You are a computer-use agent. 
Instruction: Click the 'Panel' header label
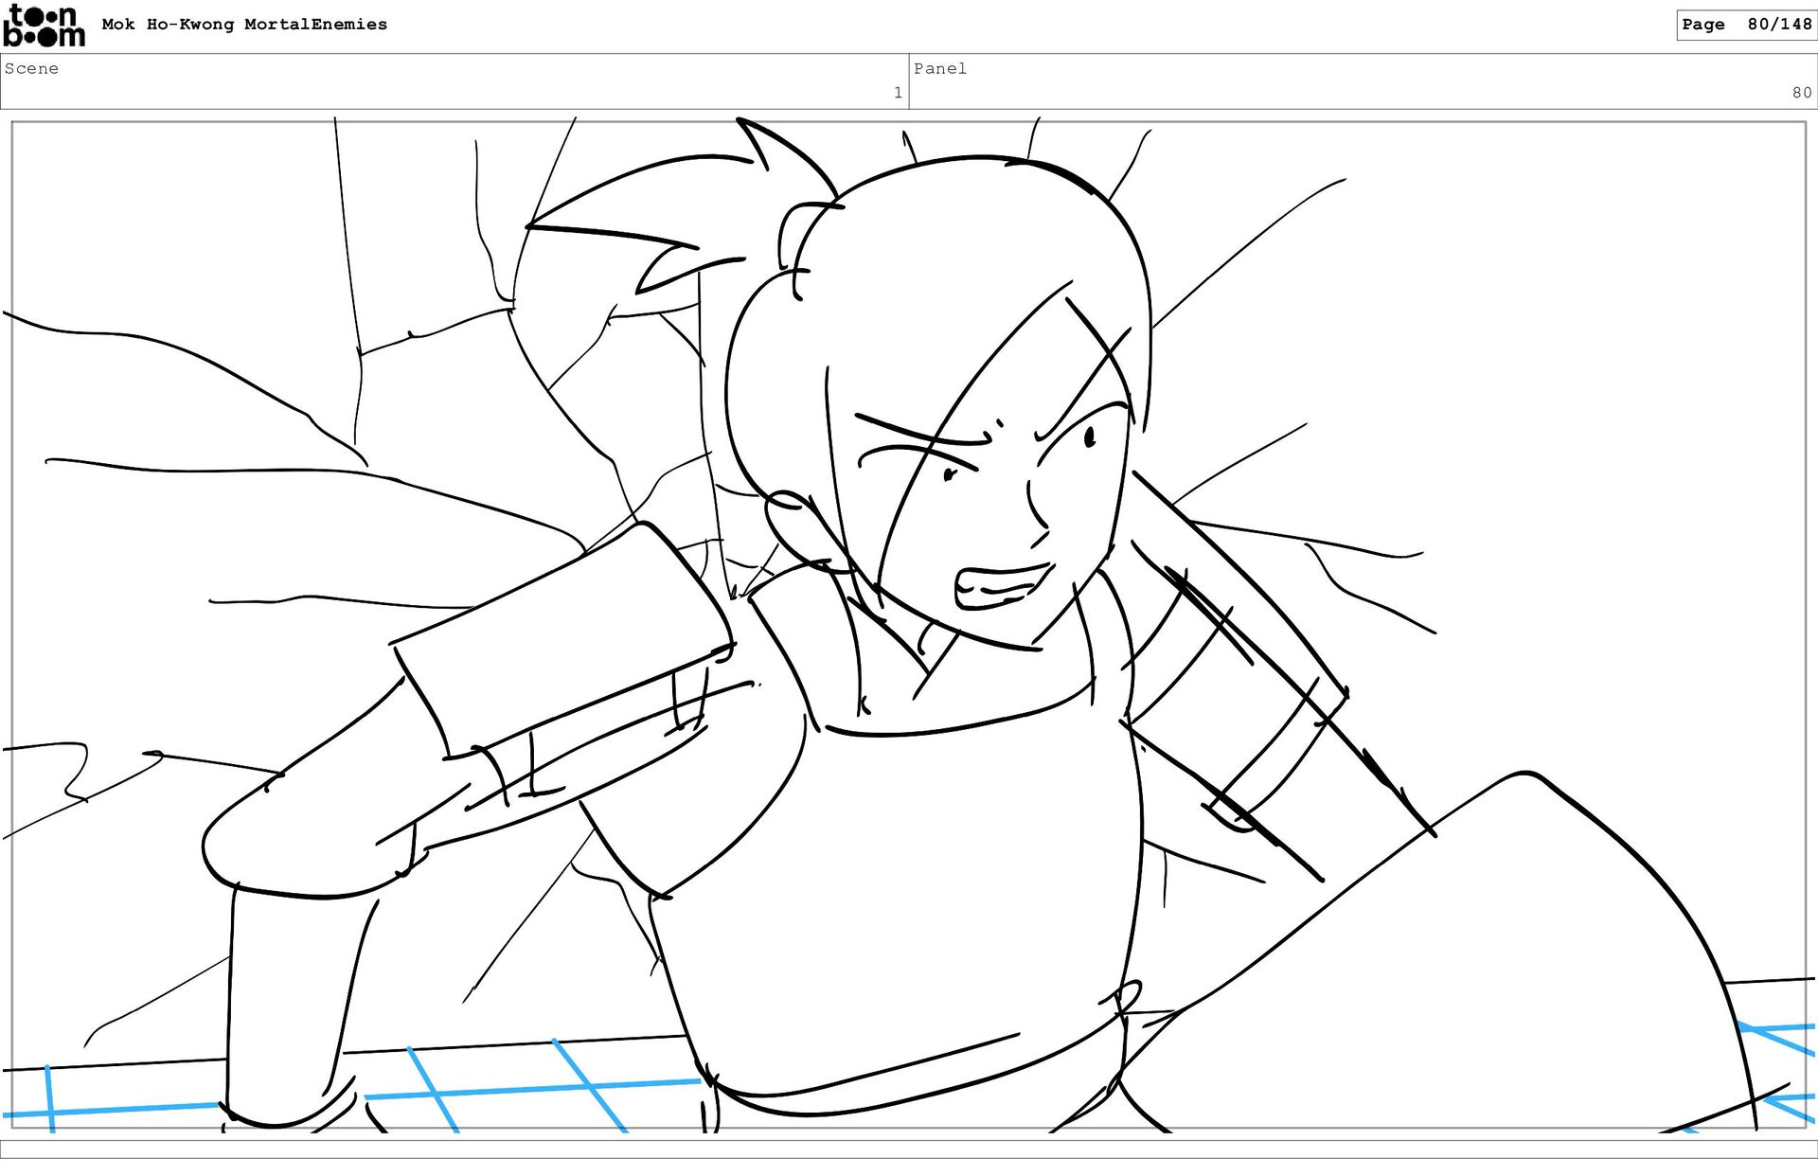[x=939, y=68]
